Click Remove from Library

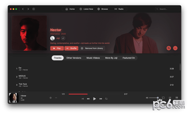(92, 48)
